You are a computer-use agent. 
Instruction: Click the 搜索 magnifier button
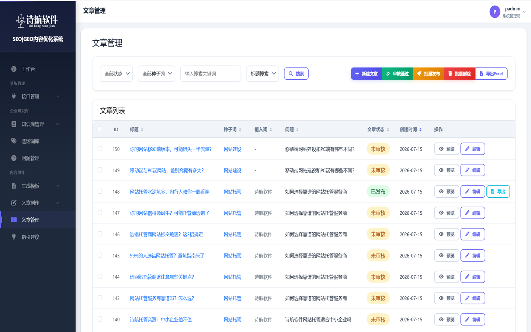pyautogui.click(x=296, y=74)
